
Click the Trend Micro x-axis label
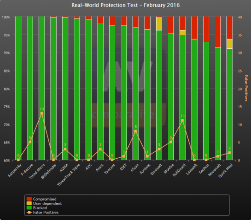(37, 171)
